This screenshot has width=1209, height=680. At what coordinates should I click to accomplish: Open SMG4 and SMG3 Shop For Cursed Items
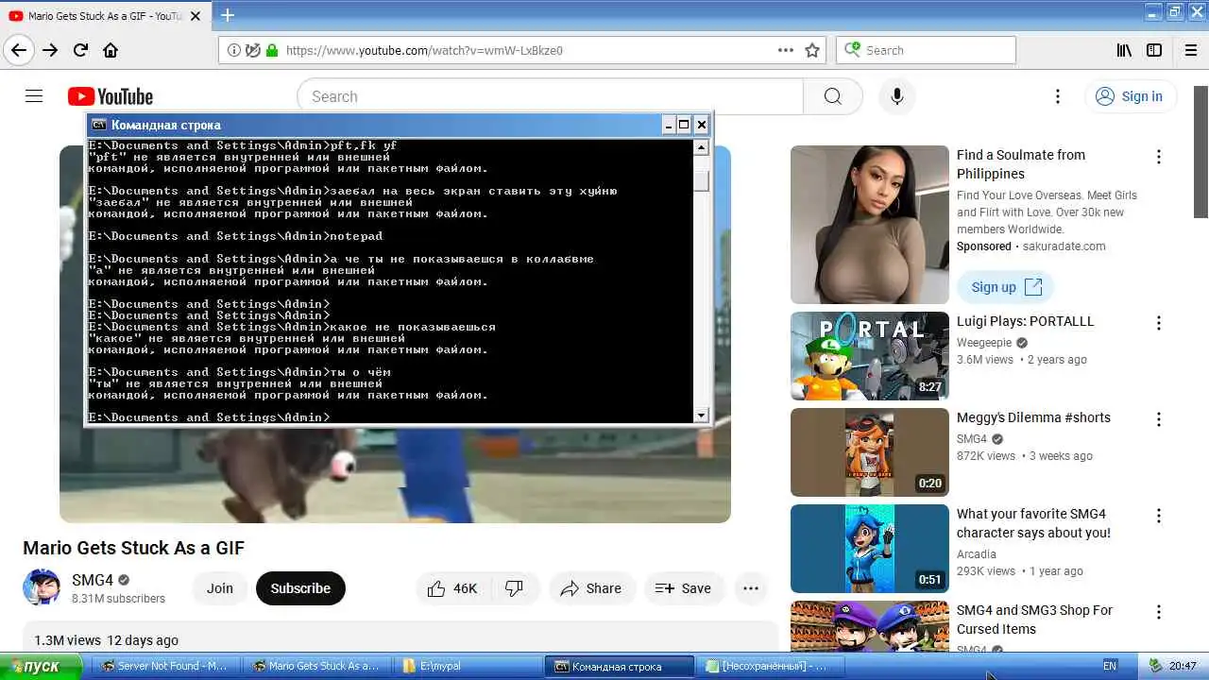tap(1034, 620)
